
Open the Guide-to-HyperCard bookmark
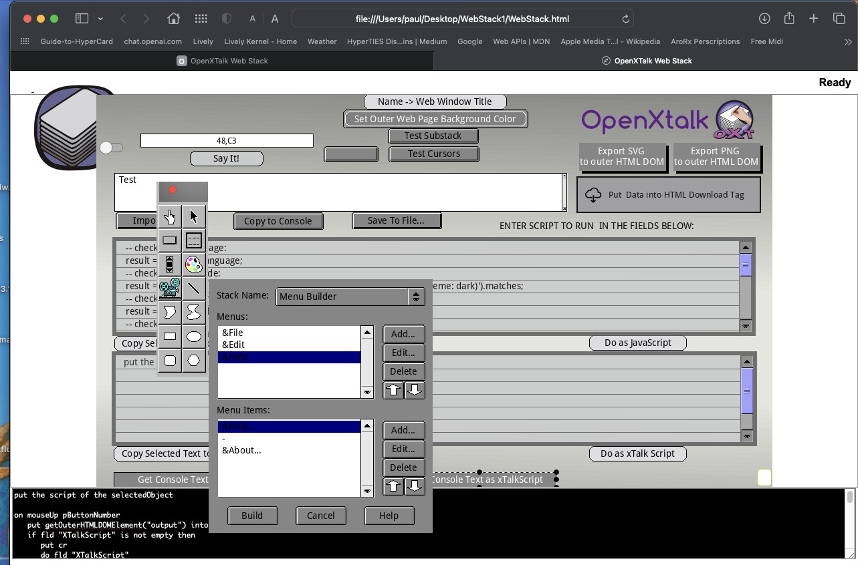[77, 41]
